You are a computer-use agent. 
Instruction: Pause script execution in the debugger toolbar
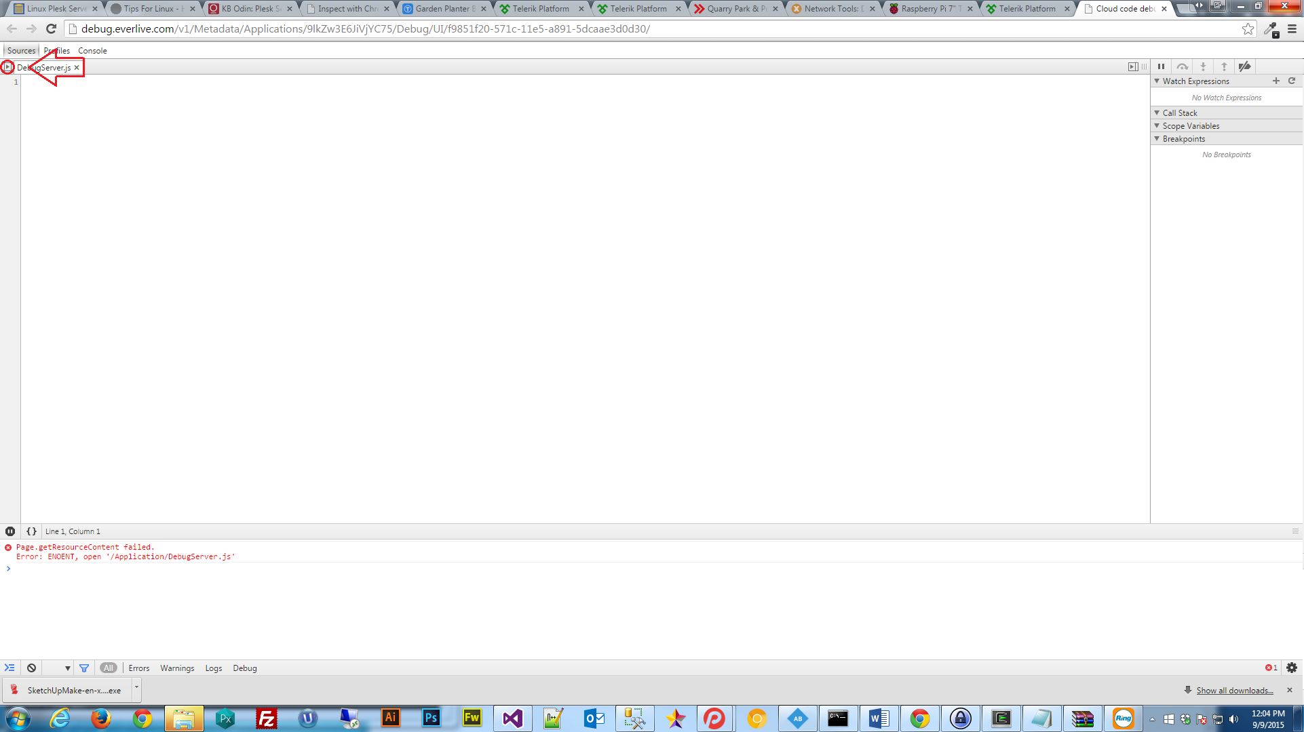click(x=1161, y=66)
